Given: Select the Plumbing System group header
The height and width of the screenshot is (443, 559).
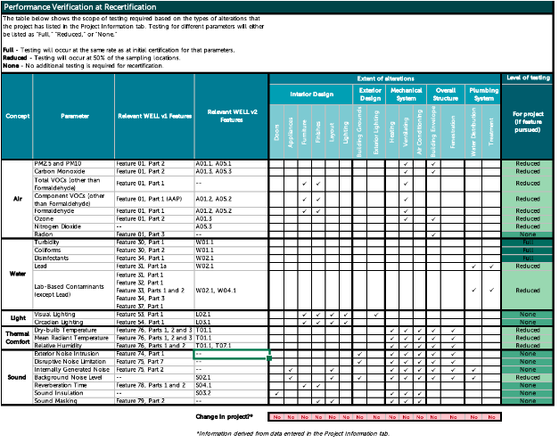Looking at the screenshot, I should coord(483,94).
